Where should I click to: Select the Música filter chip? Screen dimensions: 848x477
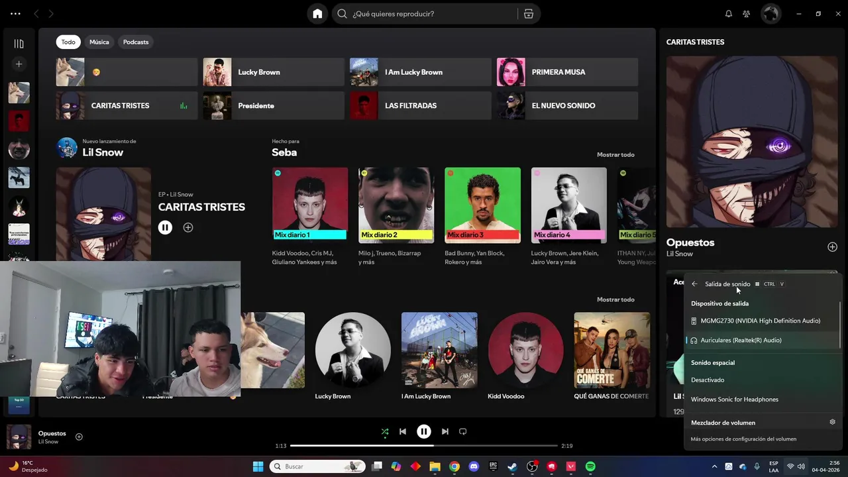pos(99,42)
